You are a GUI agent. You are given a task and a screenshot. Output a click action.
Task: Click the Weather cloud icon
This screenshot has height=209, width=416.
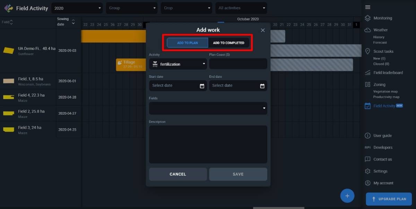pos(368,30)
